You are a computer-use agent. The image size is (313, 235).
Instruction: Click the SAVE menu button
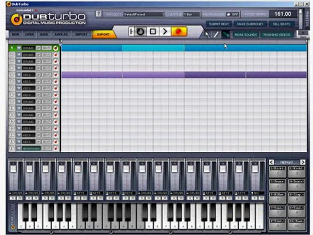tap(44, 35)
